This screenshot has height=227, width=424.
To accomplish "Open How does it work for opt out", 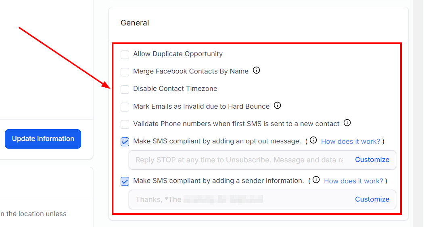I will (x=351, y=141).
